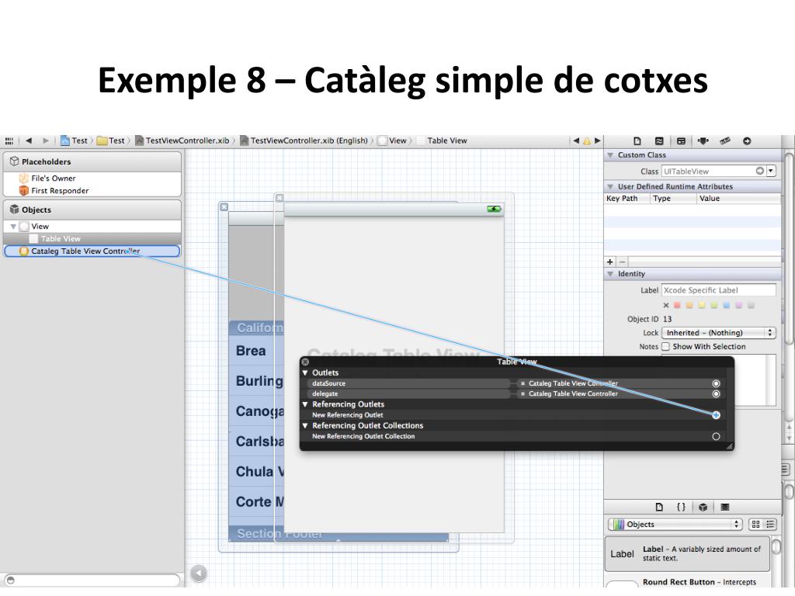The height and width of the screenshot is (596, 795).
Task: Select TestViewController.xib (English) breadcrumb
Action: coord(304,140)
